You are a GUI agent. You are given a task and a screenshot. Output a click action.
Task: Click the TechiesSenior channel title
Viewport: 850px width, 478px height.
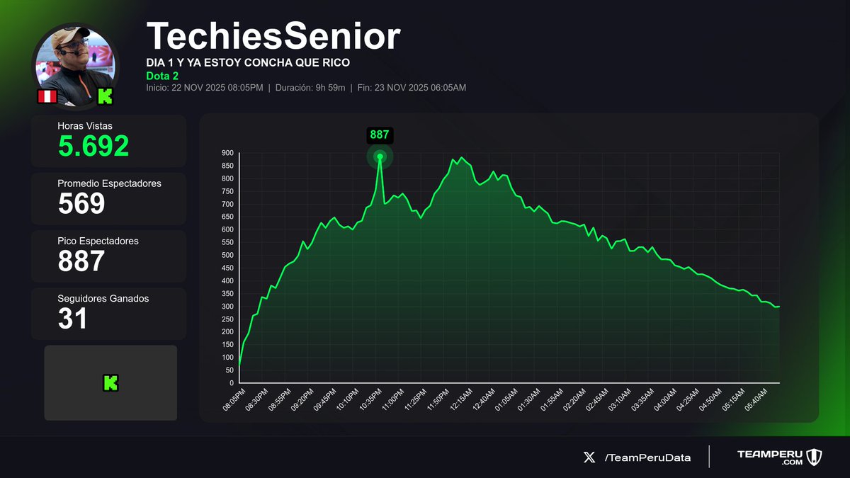[x=273, y=35]
